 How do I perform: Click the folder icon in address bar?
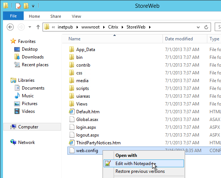click(x=47, y=27)
